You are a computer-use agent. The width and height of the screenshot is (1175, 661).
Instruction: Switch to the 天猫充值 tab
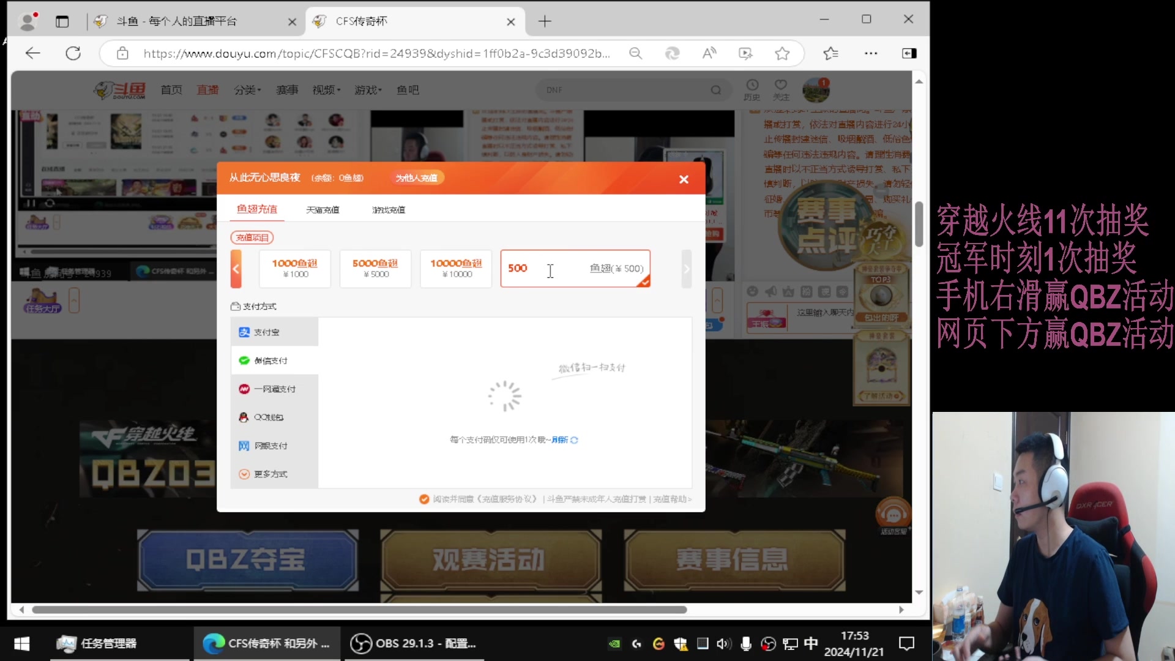click(x=323, y=210)
